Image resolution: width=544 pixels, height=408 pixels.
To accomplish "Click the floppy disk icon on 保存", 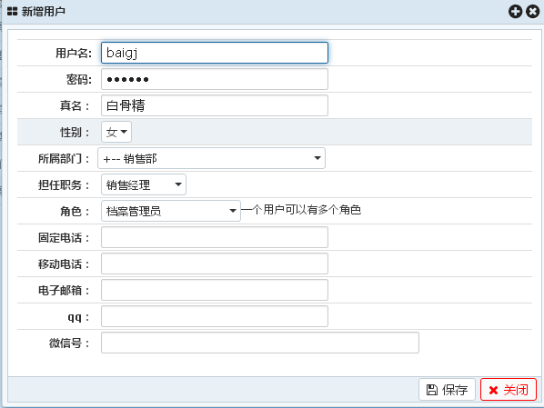I will [432, 390].
